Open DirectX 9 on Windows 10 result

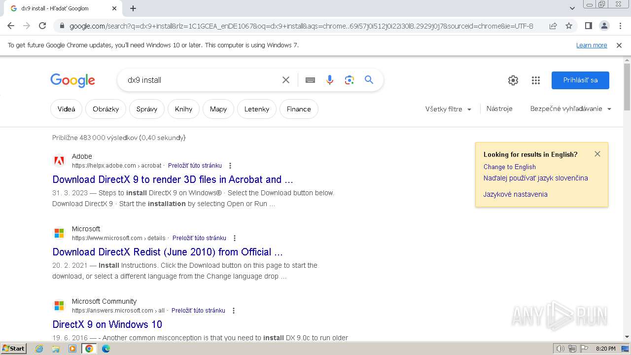107,324
